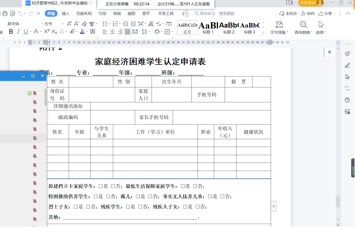Screen dimensions: 355x227
Task: Click the print icon in quick toolbar
Action: point(5,14)
